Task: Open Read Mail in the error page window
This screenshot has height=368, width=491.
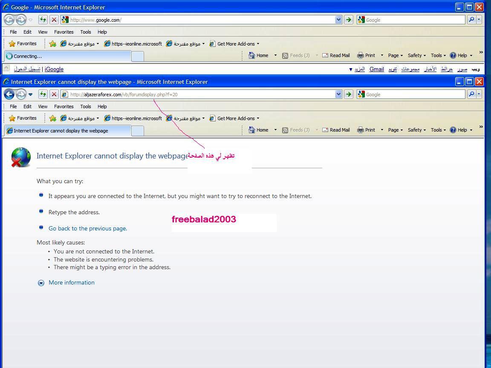Action: coord(336,130)
